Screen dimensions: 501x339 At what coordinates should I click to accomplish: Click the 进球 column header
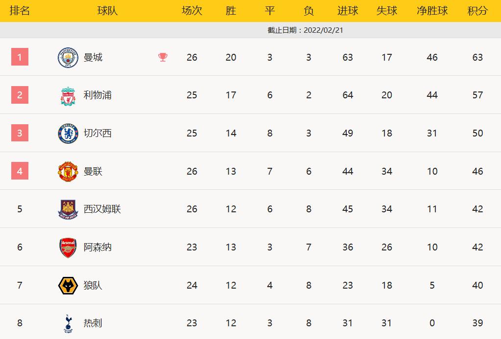(x=348, y=11)
